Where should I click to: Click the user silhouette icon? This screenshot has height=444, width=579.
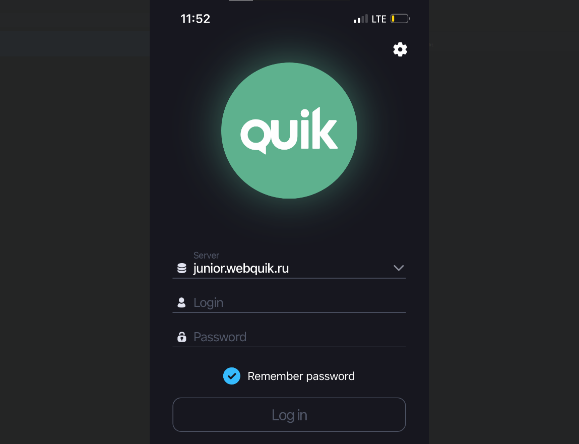click(x=181, y=302)
